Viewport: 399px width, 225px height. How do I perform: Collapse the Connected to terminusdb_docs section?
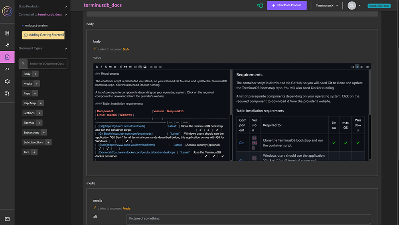point(66,15)
